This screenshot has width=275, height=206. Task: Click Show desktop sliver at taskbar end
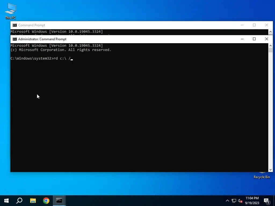(x=274, y=201)
